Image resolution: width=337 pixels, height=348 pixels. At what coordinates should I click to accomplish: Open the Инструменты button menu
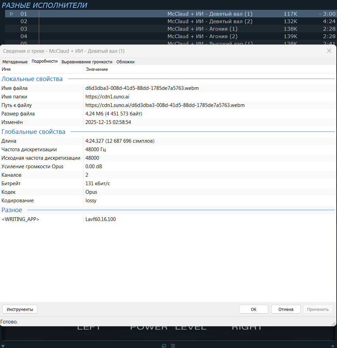(20, 309)
